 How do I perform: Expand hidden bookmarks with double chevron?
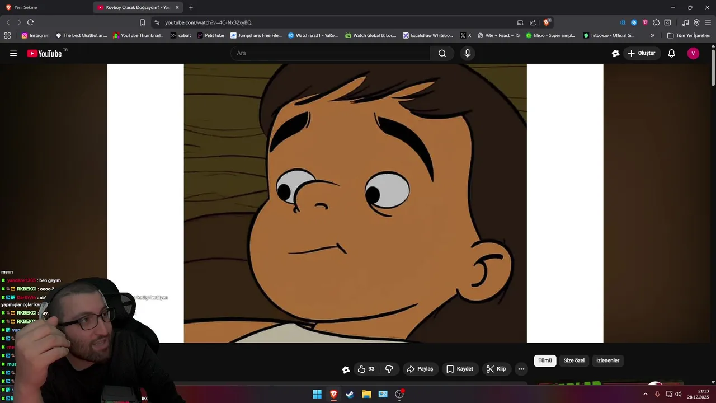coord(652,35)
